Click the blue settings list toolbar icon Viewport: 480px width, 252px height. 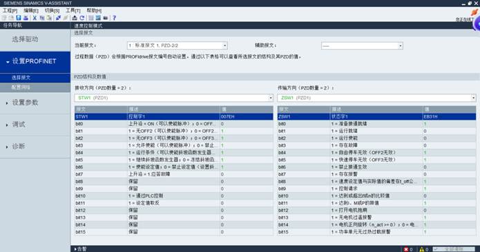98,18
